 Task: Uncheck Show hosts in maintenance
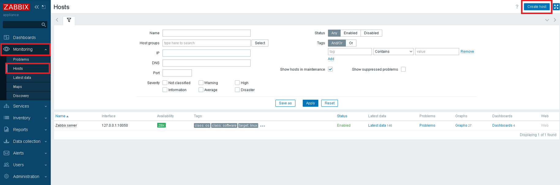click(330, 69)
